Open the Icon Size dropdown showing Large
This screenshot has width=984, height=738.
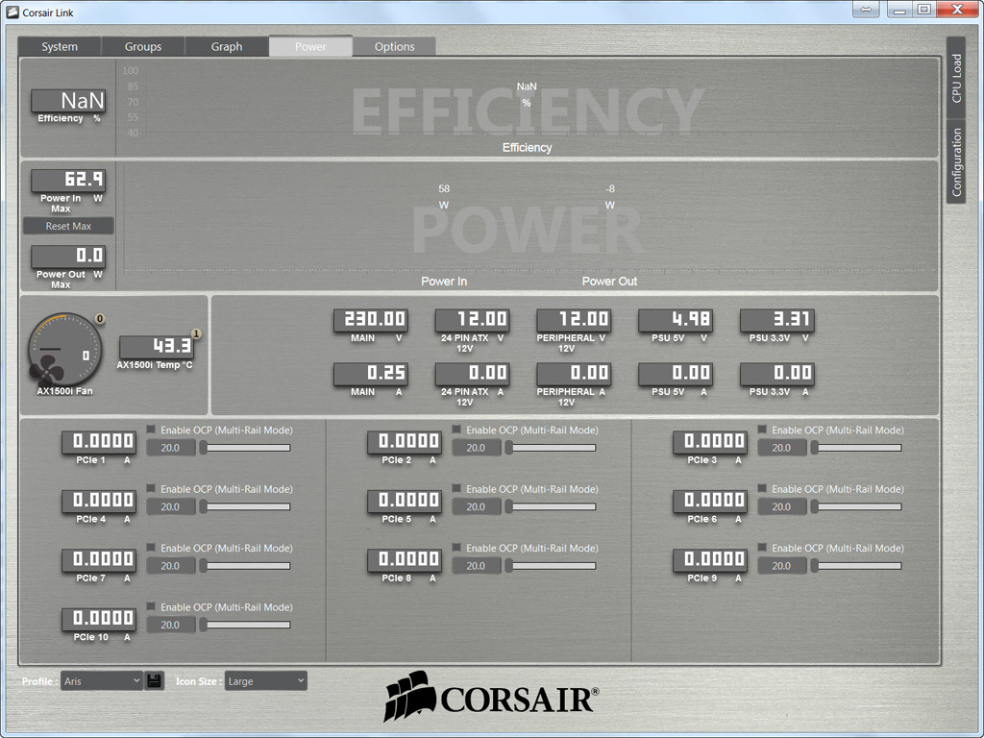point(266,681)
